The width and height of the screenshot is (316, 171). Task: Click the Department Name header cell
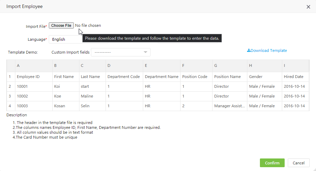[x=161, y=77]
